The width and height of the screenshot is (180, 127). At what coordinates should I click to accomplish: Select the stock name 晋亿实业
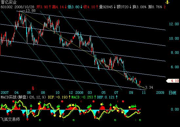[9, 2]
